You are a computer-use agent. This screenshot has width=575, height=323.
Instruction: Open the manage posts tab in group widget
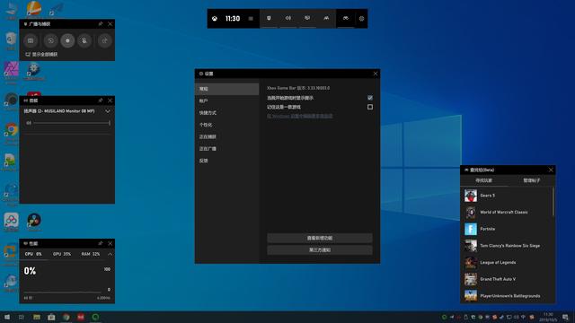click(531, 180)
